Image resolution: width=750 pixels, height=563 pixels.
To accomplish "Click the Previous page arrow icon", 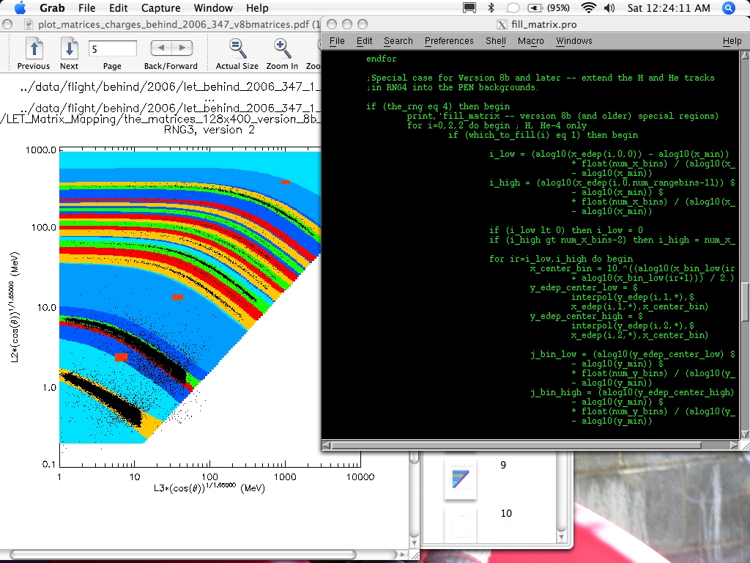I will tap(34, 48).
